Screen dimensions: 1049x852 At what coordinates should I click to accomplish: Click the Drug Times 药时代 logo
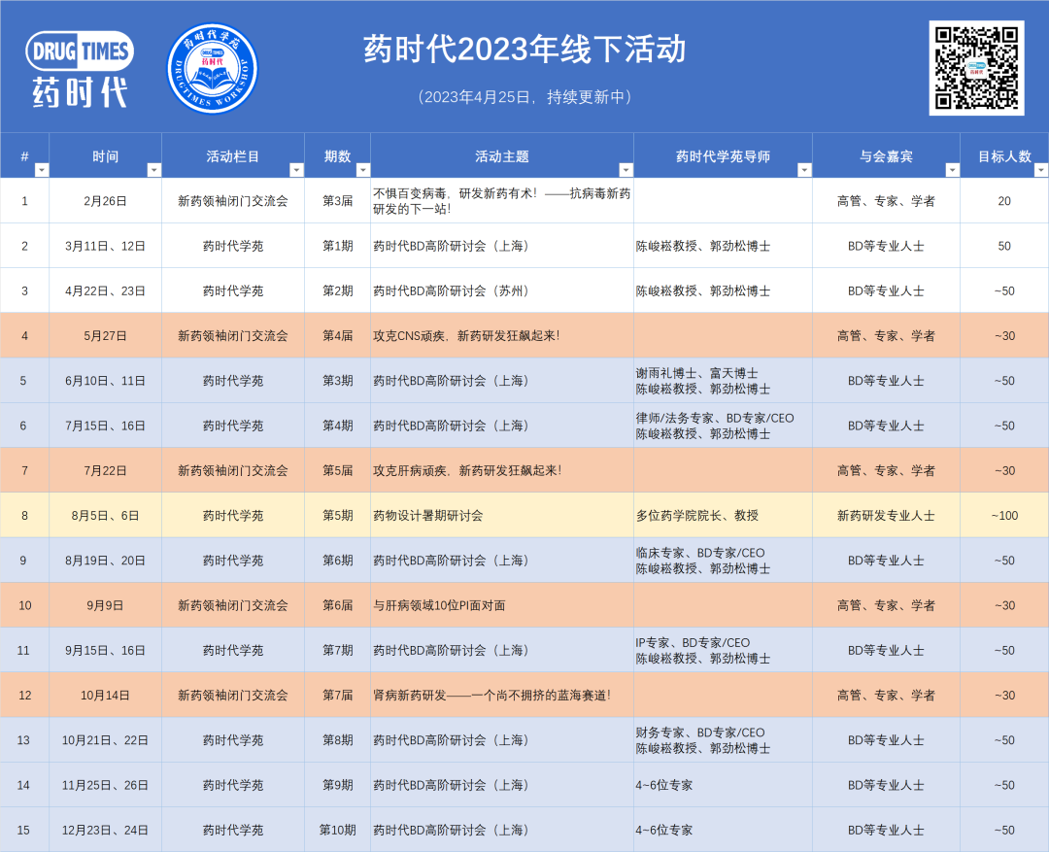tap(80, 70)
